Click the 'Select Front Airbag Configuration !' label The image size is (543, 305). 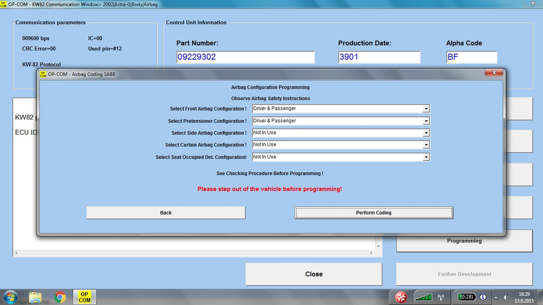(x=208, y=109)
